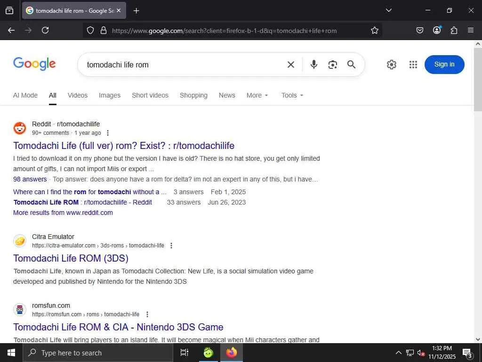Click Citra Emulator favicon
Image resolution: width=482 pixels, height=362 pixels.
click(20, 241)
